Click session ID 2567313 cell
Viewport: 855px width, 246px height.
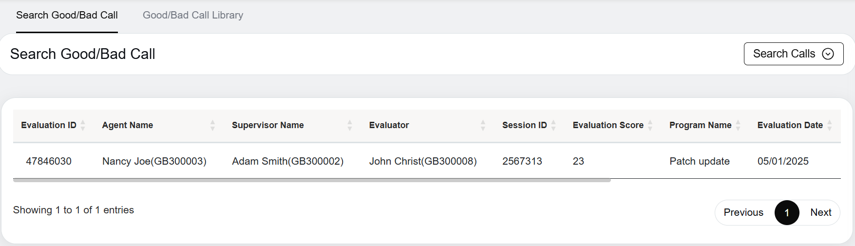click(x=522, y=161)
